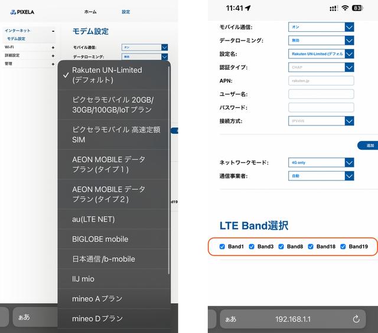This screenshot has width=378, height=333.
Task: Tap the location arrow icon
Action: (248, 8)
